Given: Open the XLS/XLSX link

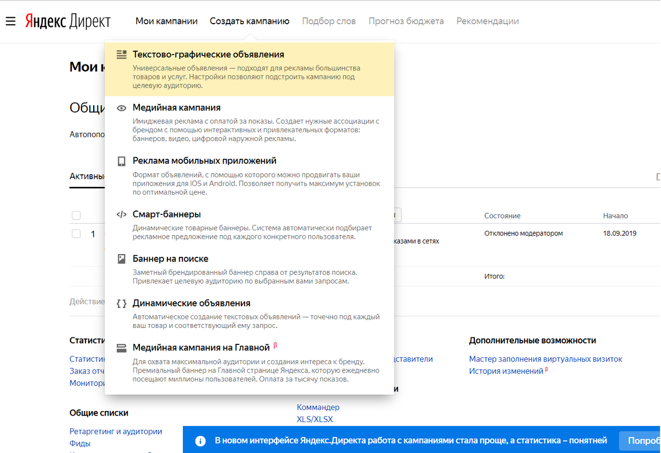Looking at the screenshot, I should (x=315, y=419).
